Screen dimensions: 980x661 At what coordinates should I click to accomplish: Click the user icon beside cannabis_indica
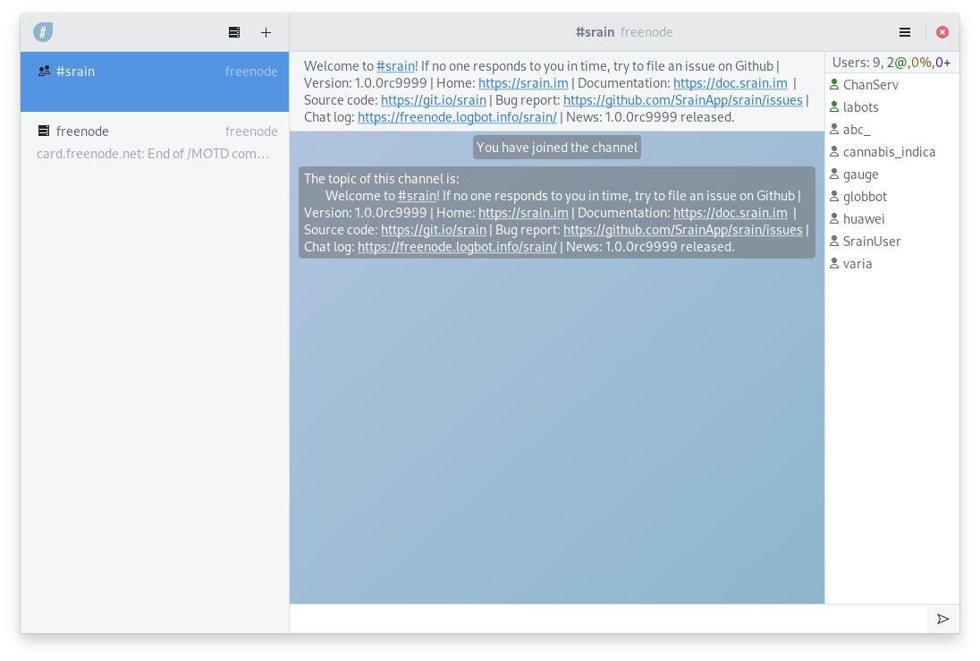coord(834,152)
